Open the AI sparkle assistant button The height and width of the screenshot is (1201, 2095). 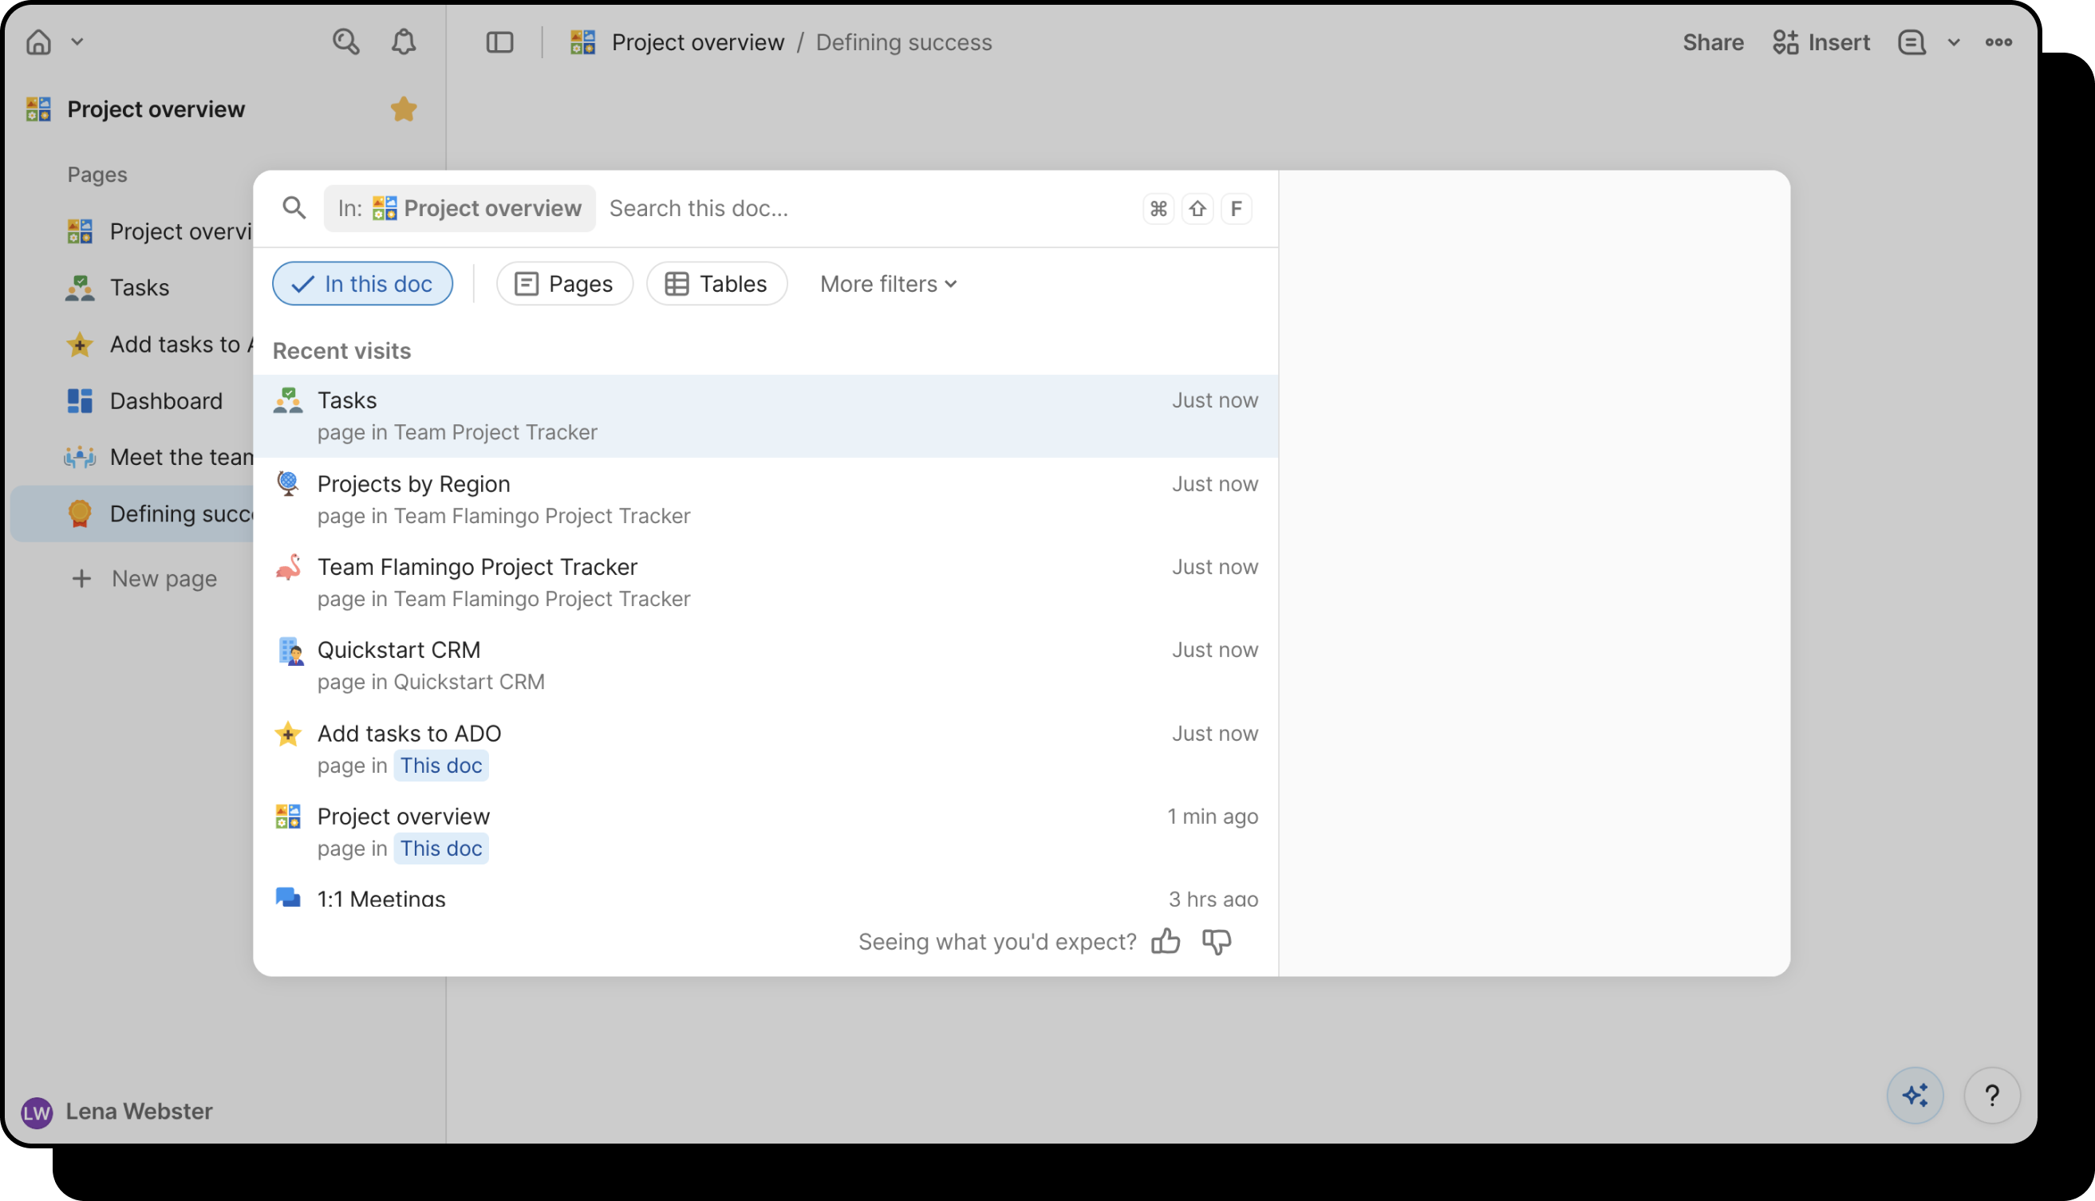1914,1096
